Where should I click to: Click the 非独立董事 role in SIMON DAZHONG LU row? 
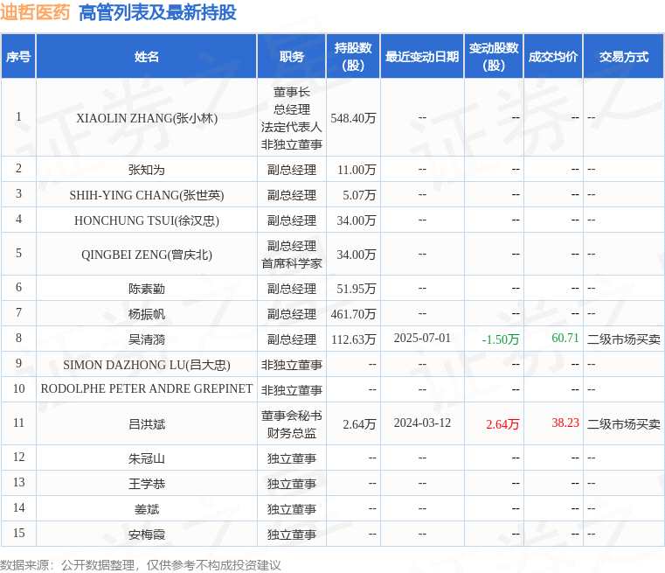point(291,365)
